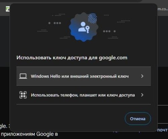Click the blue "почт" link behind the dialog
This screenshot has height=139, width=168.
pos(162,130)
